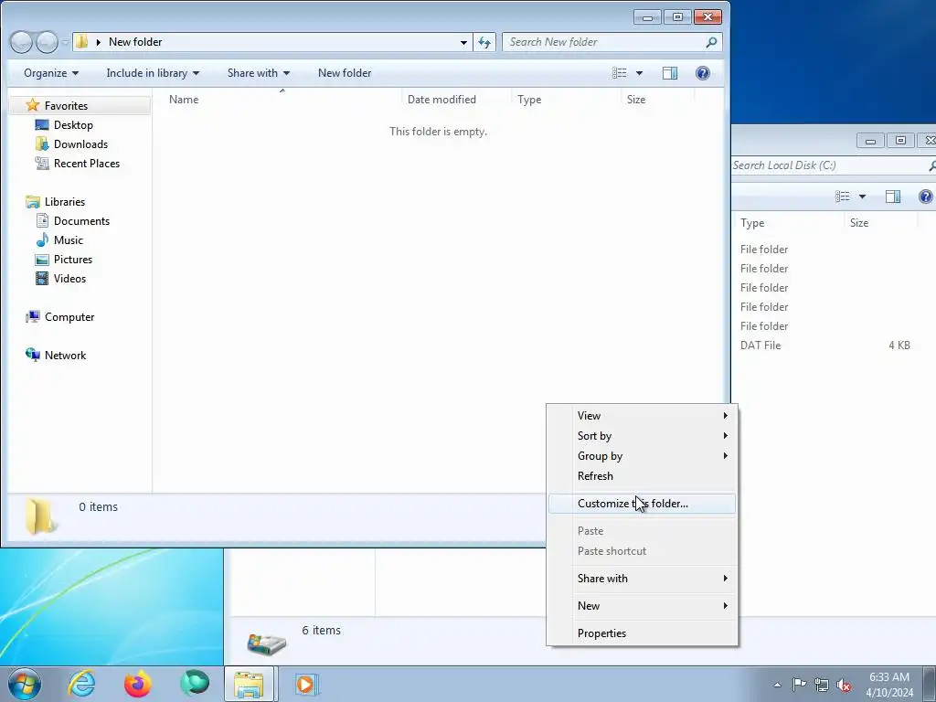Open view options arrow in Local Disk window
Image resolution: width=936 pixels, height=702 pixels.
862,197
